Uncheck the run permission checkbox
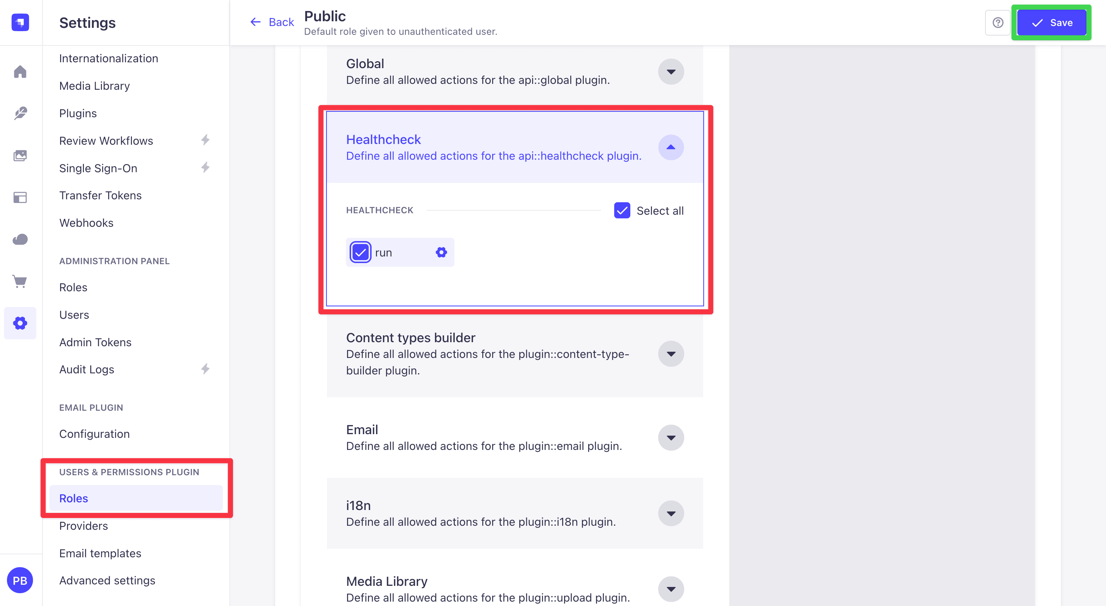The image size is (1106, 606). coord(360,252)
